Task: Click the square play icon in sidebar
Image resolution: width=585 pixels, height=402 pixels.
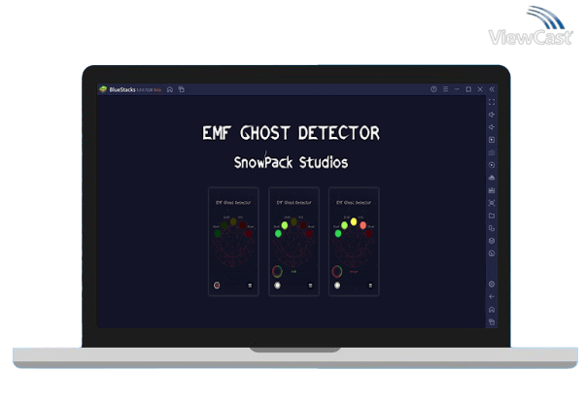Action: (x=492, y=140)
